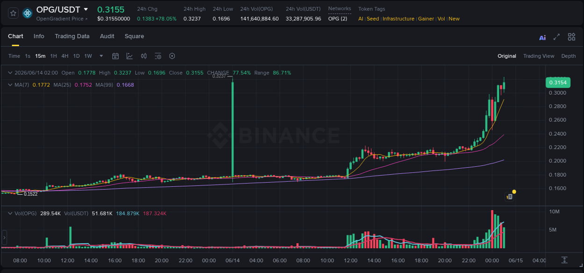
Task: Switch chart view to Depth
Action: 569,56
